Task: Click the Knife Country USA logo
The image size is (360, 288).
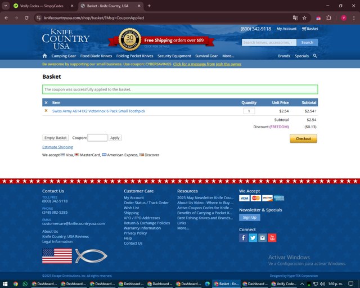Action: 66,39
